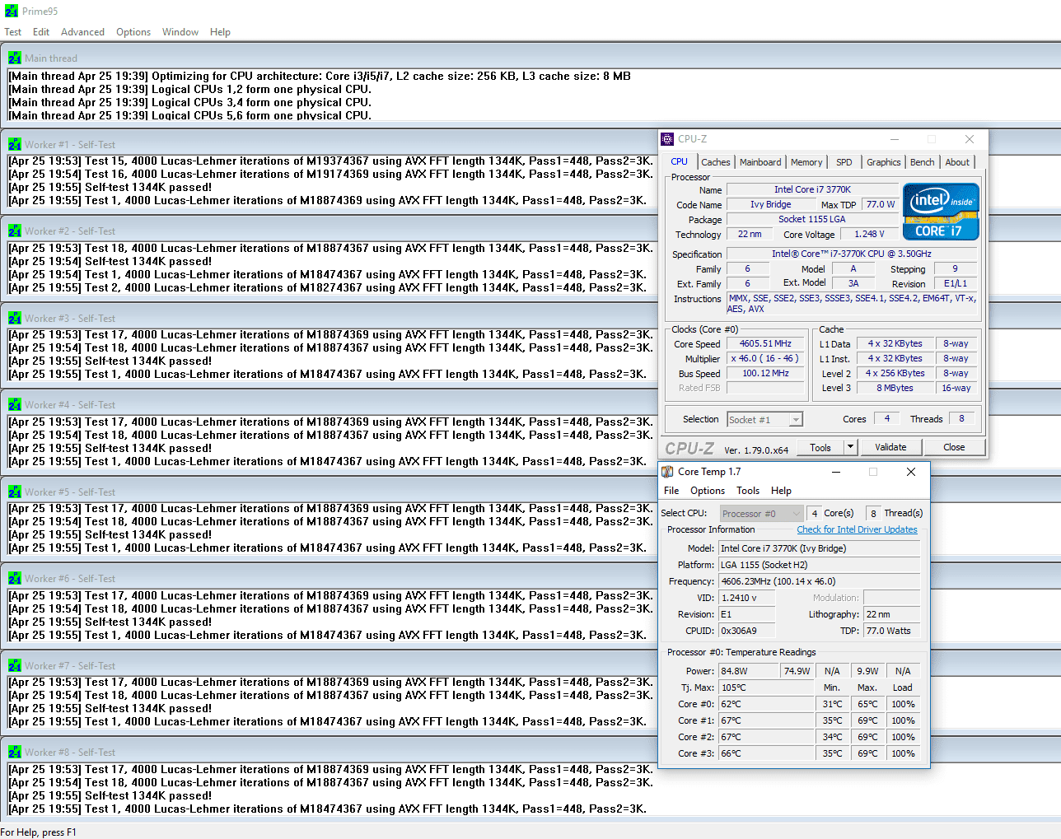Click the Level 3 cache 8 MBytes value
Image resolution: width=1061 pixels, height=839 pixels.
[x=895, y=389]
